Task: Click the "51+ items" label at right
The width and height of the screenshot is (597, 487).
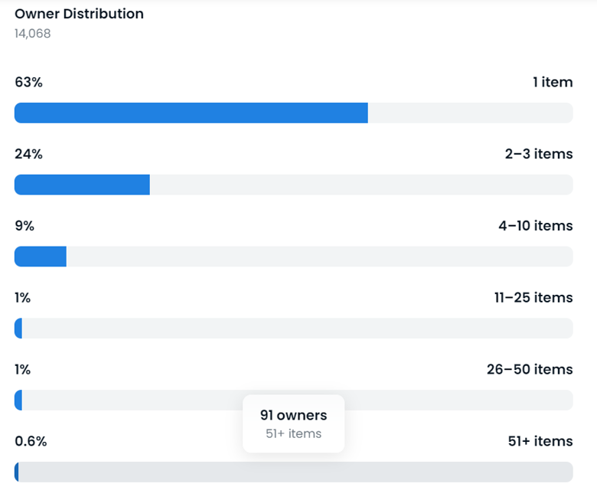Action: click(x=540, y=441)
